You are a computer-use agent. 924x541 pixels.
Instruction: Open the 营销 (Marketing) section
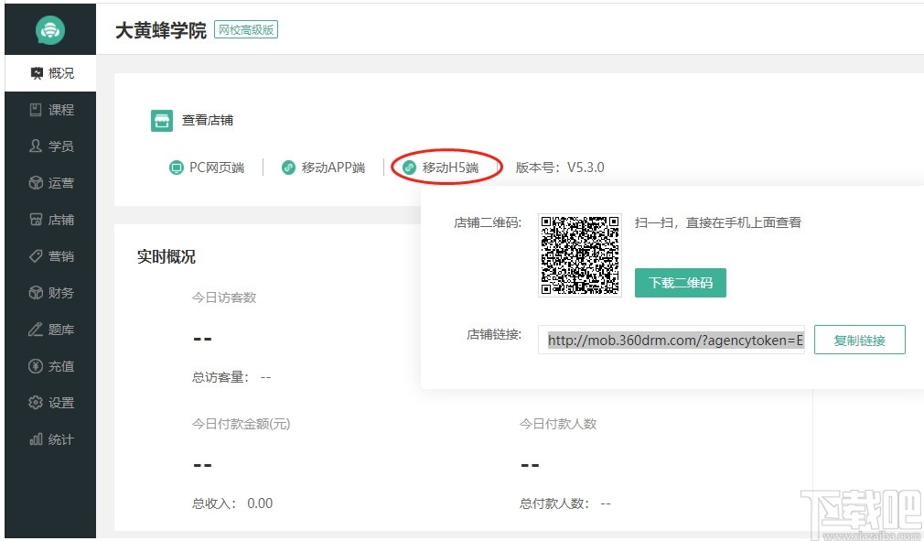(50, 255)
